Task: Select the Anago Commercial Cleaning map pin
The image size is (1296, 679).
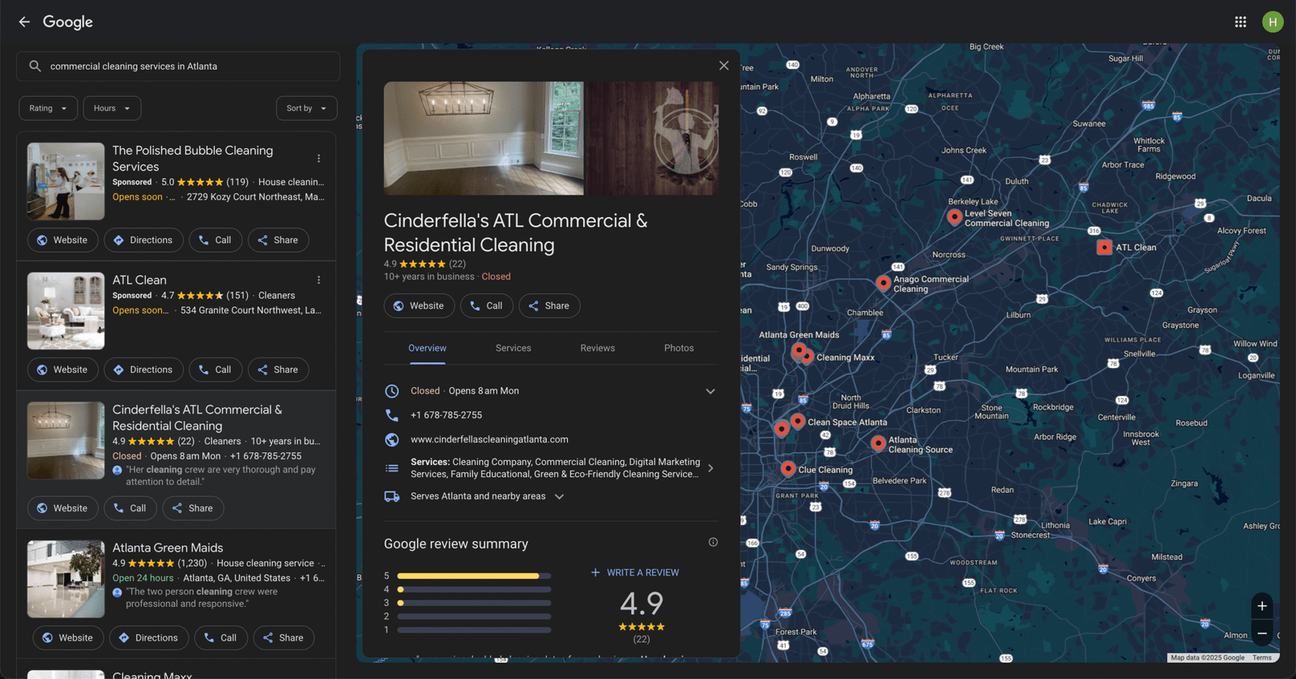Action: [883, 283]
